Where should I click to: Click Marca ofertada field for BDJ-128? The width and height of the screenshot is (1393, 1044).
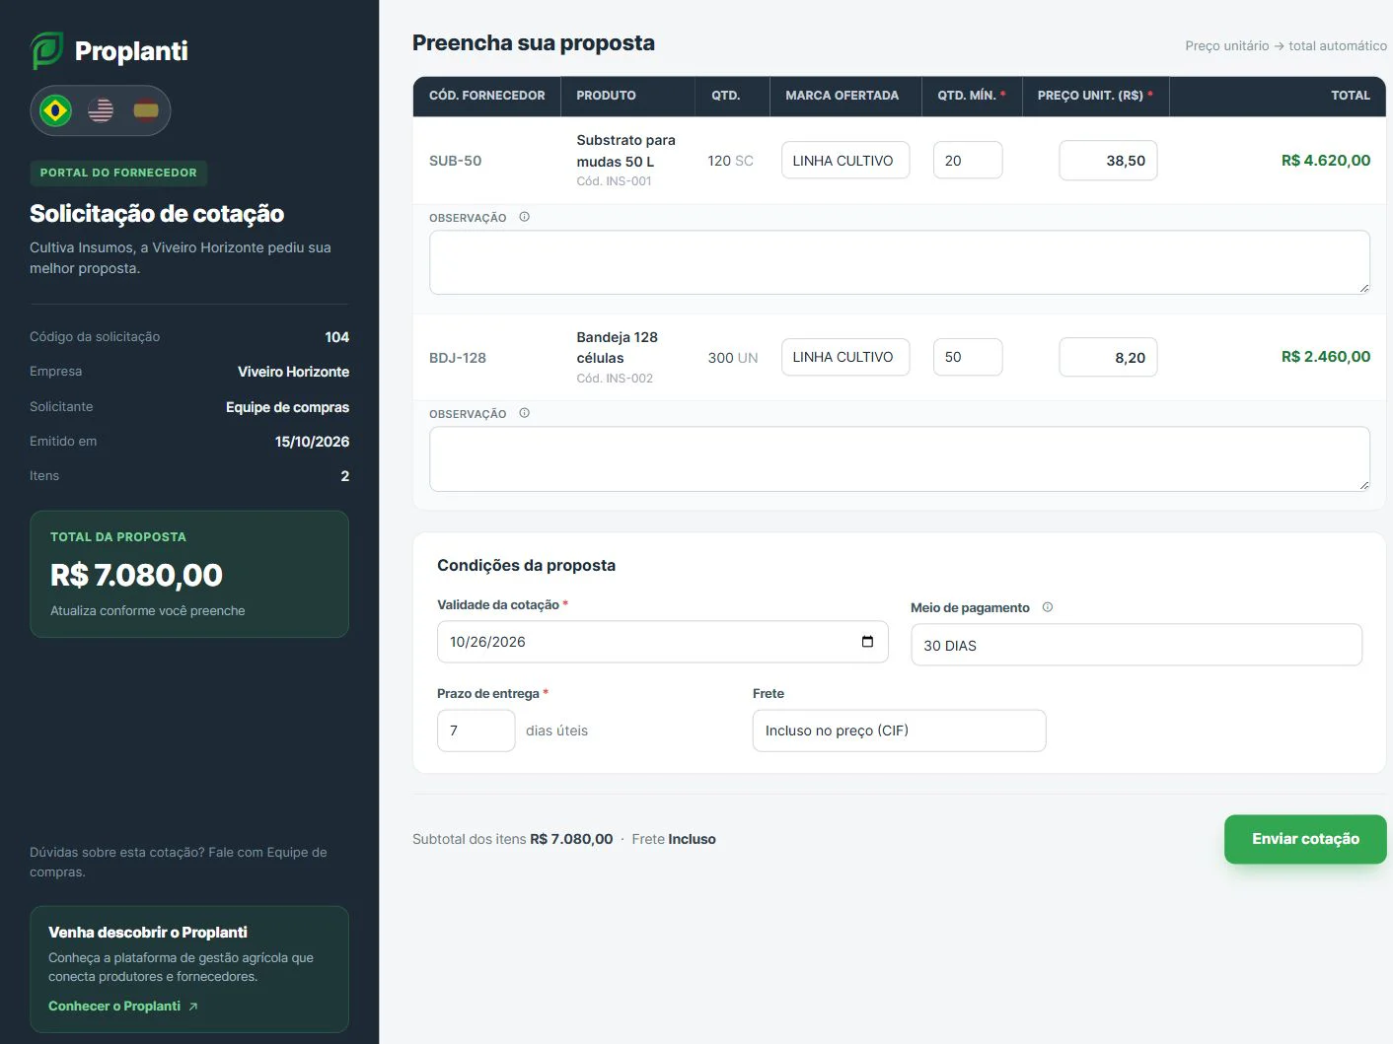coord(845,357)
